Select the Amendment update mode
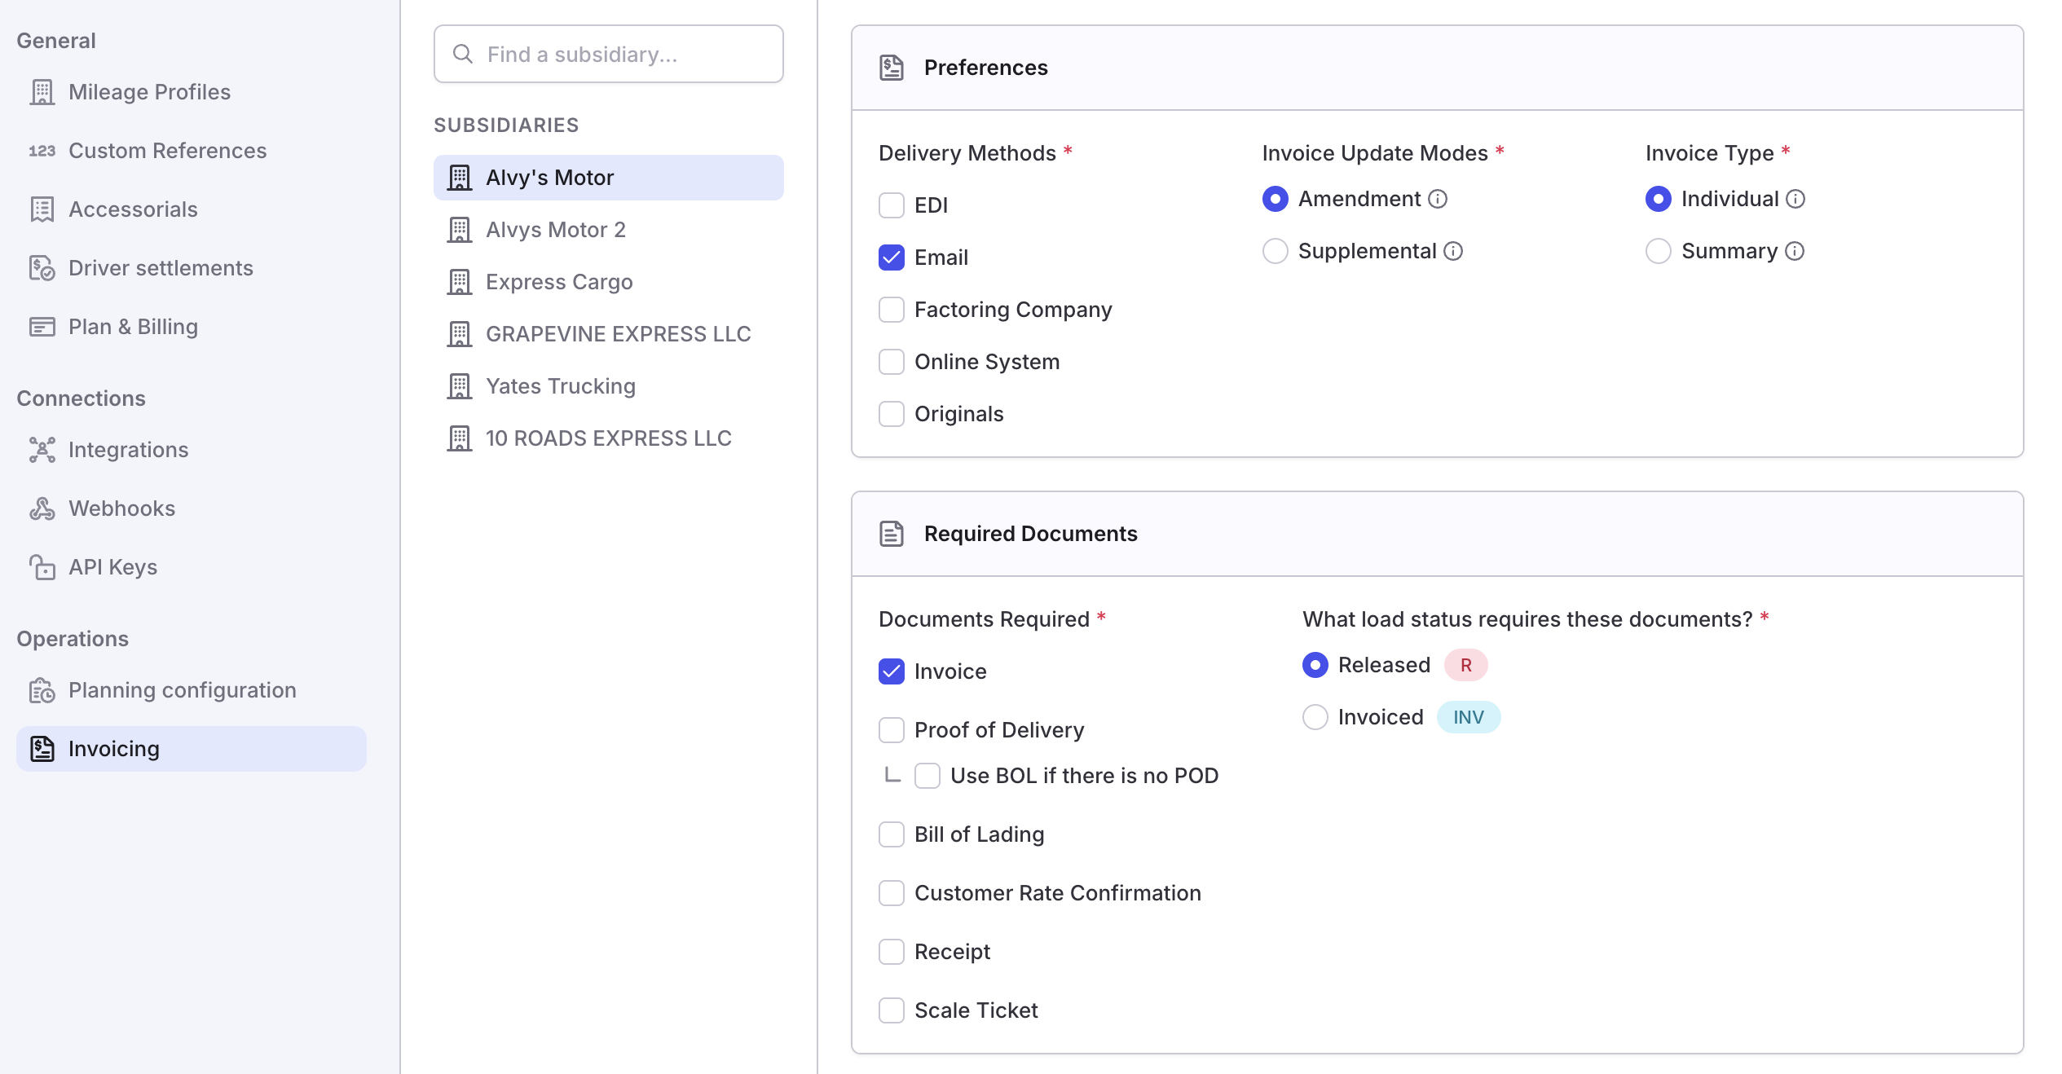 pyautogui.click(x=1276, y=199)
